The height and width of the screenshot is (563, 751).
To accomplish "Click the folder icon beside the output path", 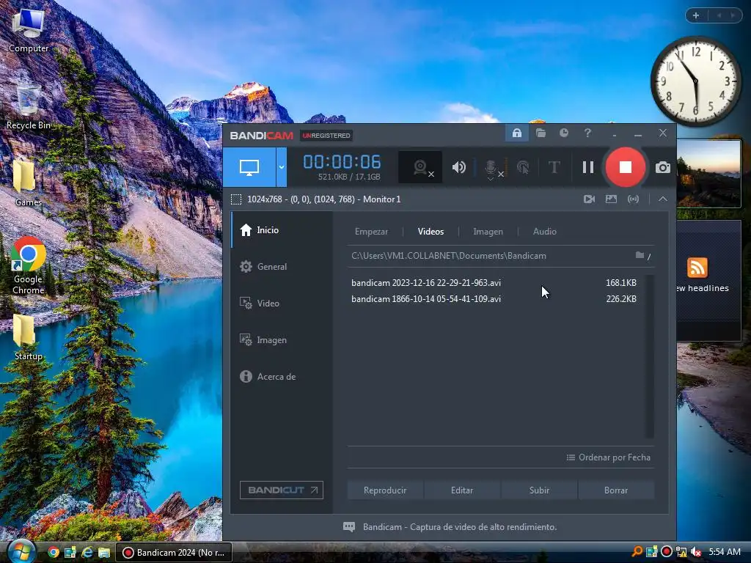I will tap(640, 255).
